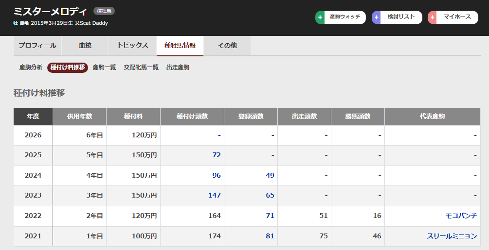The height and width of the screenshot is (250, 489).
Task: Switch to the トピックス tab
Action: pos(132,46)
